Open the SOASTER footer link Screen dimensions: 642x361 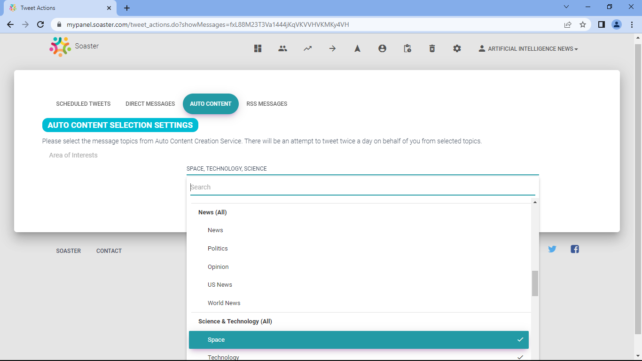tap(68, 251)
